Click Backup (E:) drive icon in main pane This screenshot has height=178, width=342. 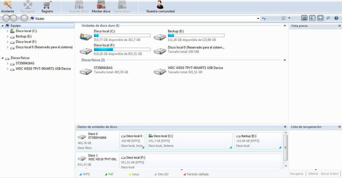[x=160, y=37]
